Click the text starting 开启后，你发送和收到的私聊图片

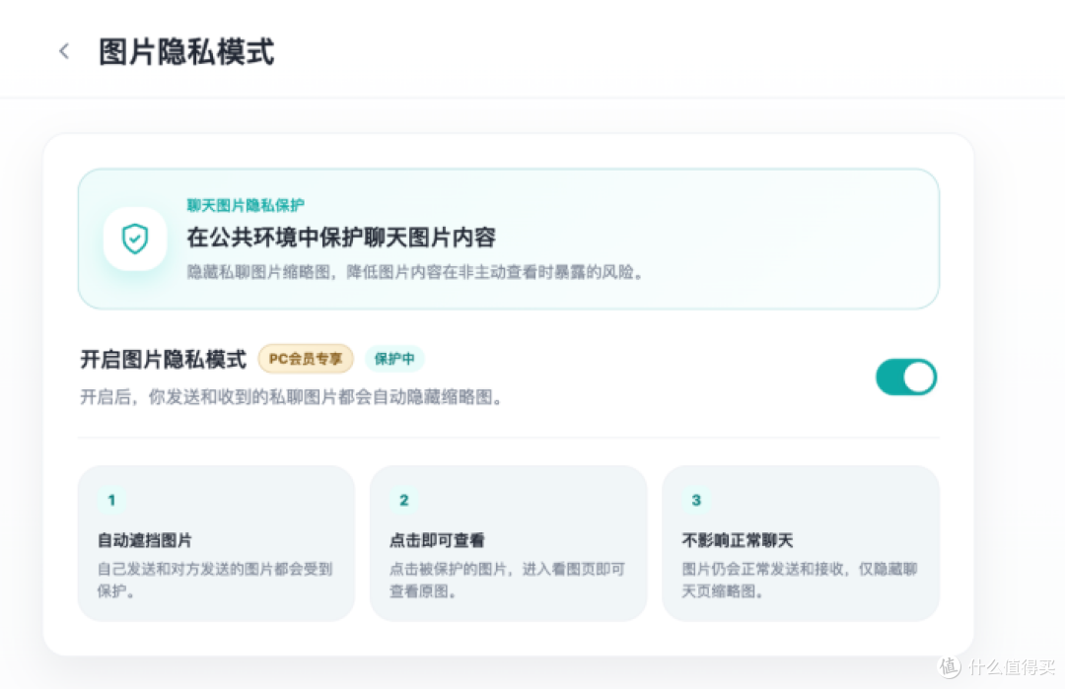pos(291,397)
